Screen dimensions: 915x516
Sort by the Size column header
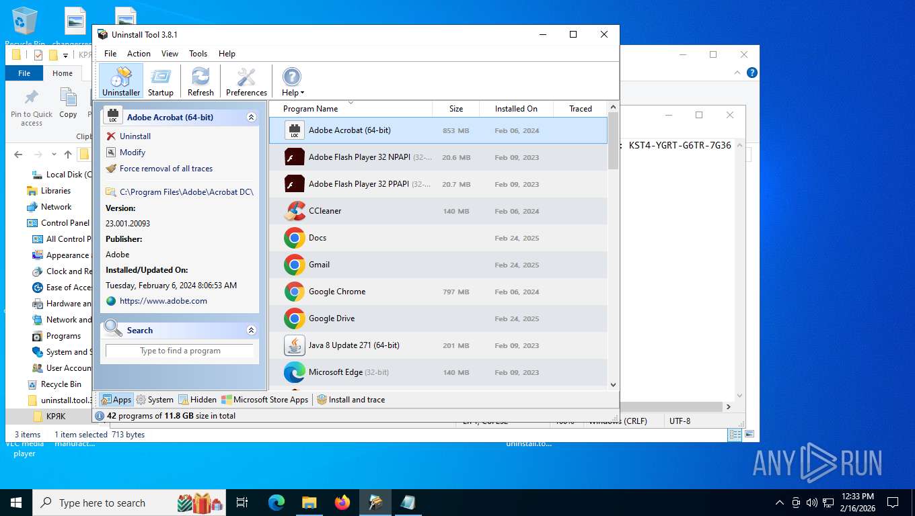(x=456, y=109)
